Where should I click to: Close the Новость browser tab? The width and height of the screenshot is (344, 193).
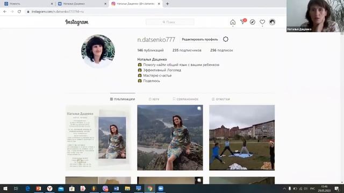pyautogui.click(x=52, y=4)
